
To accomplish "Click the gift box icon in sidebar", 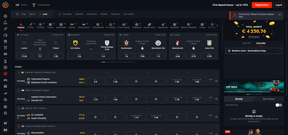I will click(5, 113).
